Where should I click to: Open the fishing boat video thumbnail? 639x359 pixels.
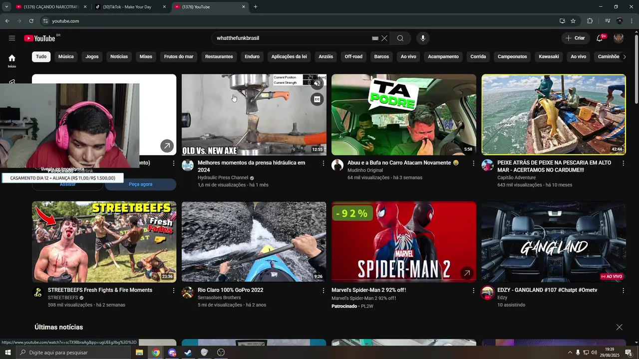coord(554,115)
